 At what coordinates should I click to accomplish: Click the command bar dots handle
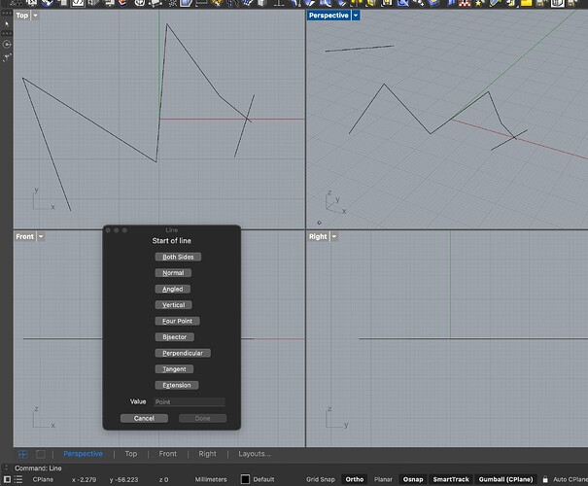coord(6,468)
